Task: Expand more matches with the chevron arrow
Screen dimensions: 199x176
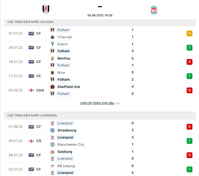Action: pyautogui.click(x=118, y=103)
